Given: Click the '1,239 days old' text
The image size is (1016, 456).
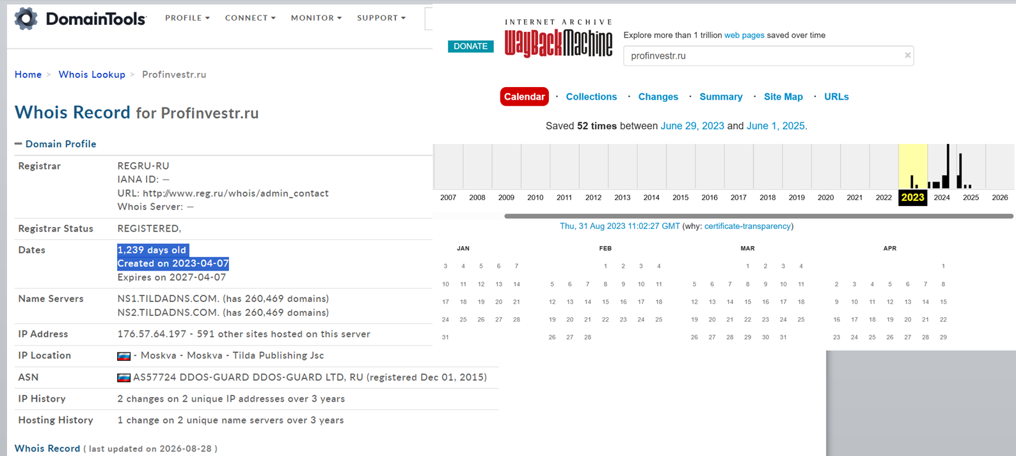Looking at the screenshot, I should (152, 250).
